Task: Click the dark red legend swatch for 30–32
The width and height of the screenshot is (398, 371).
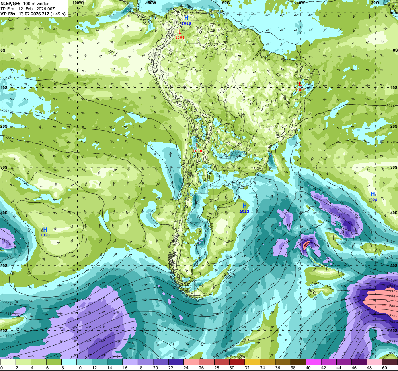Action: pos(237,362)
